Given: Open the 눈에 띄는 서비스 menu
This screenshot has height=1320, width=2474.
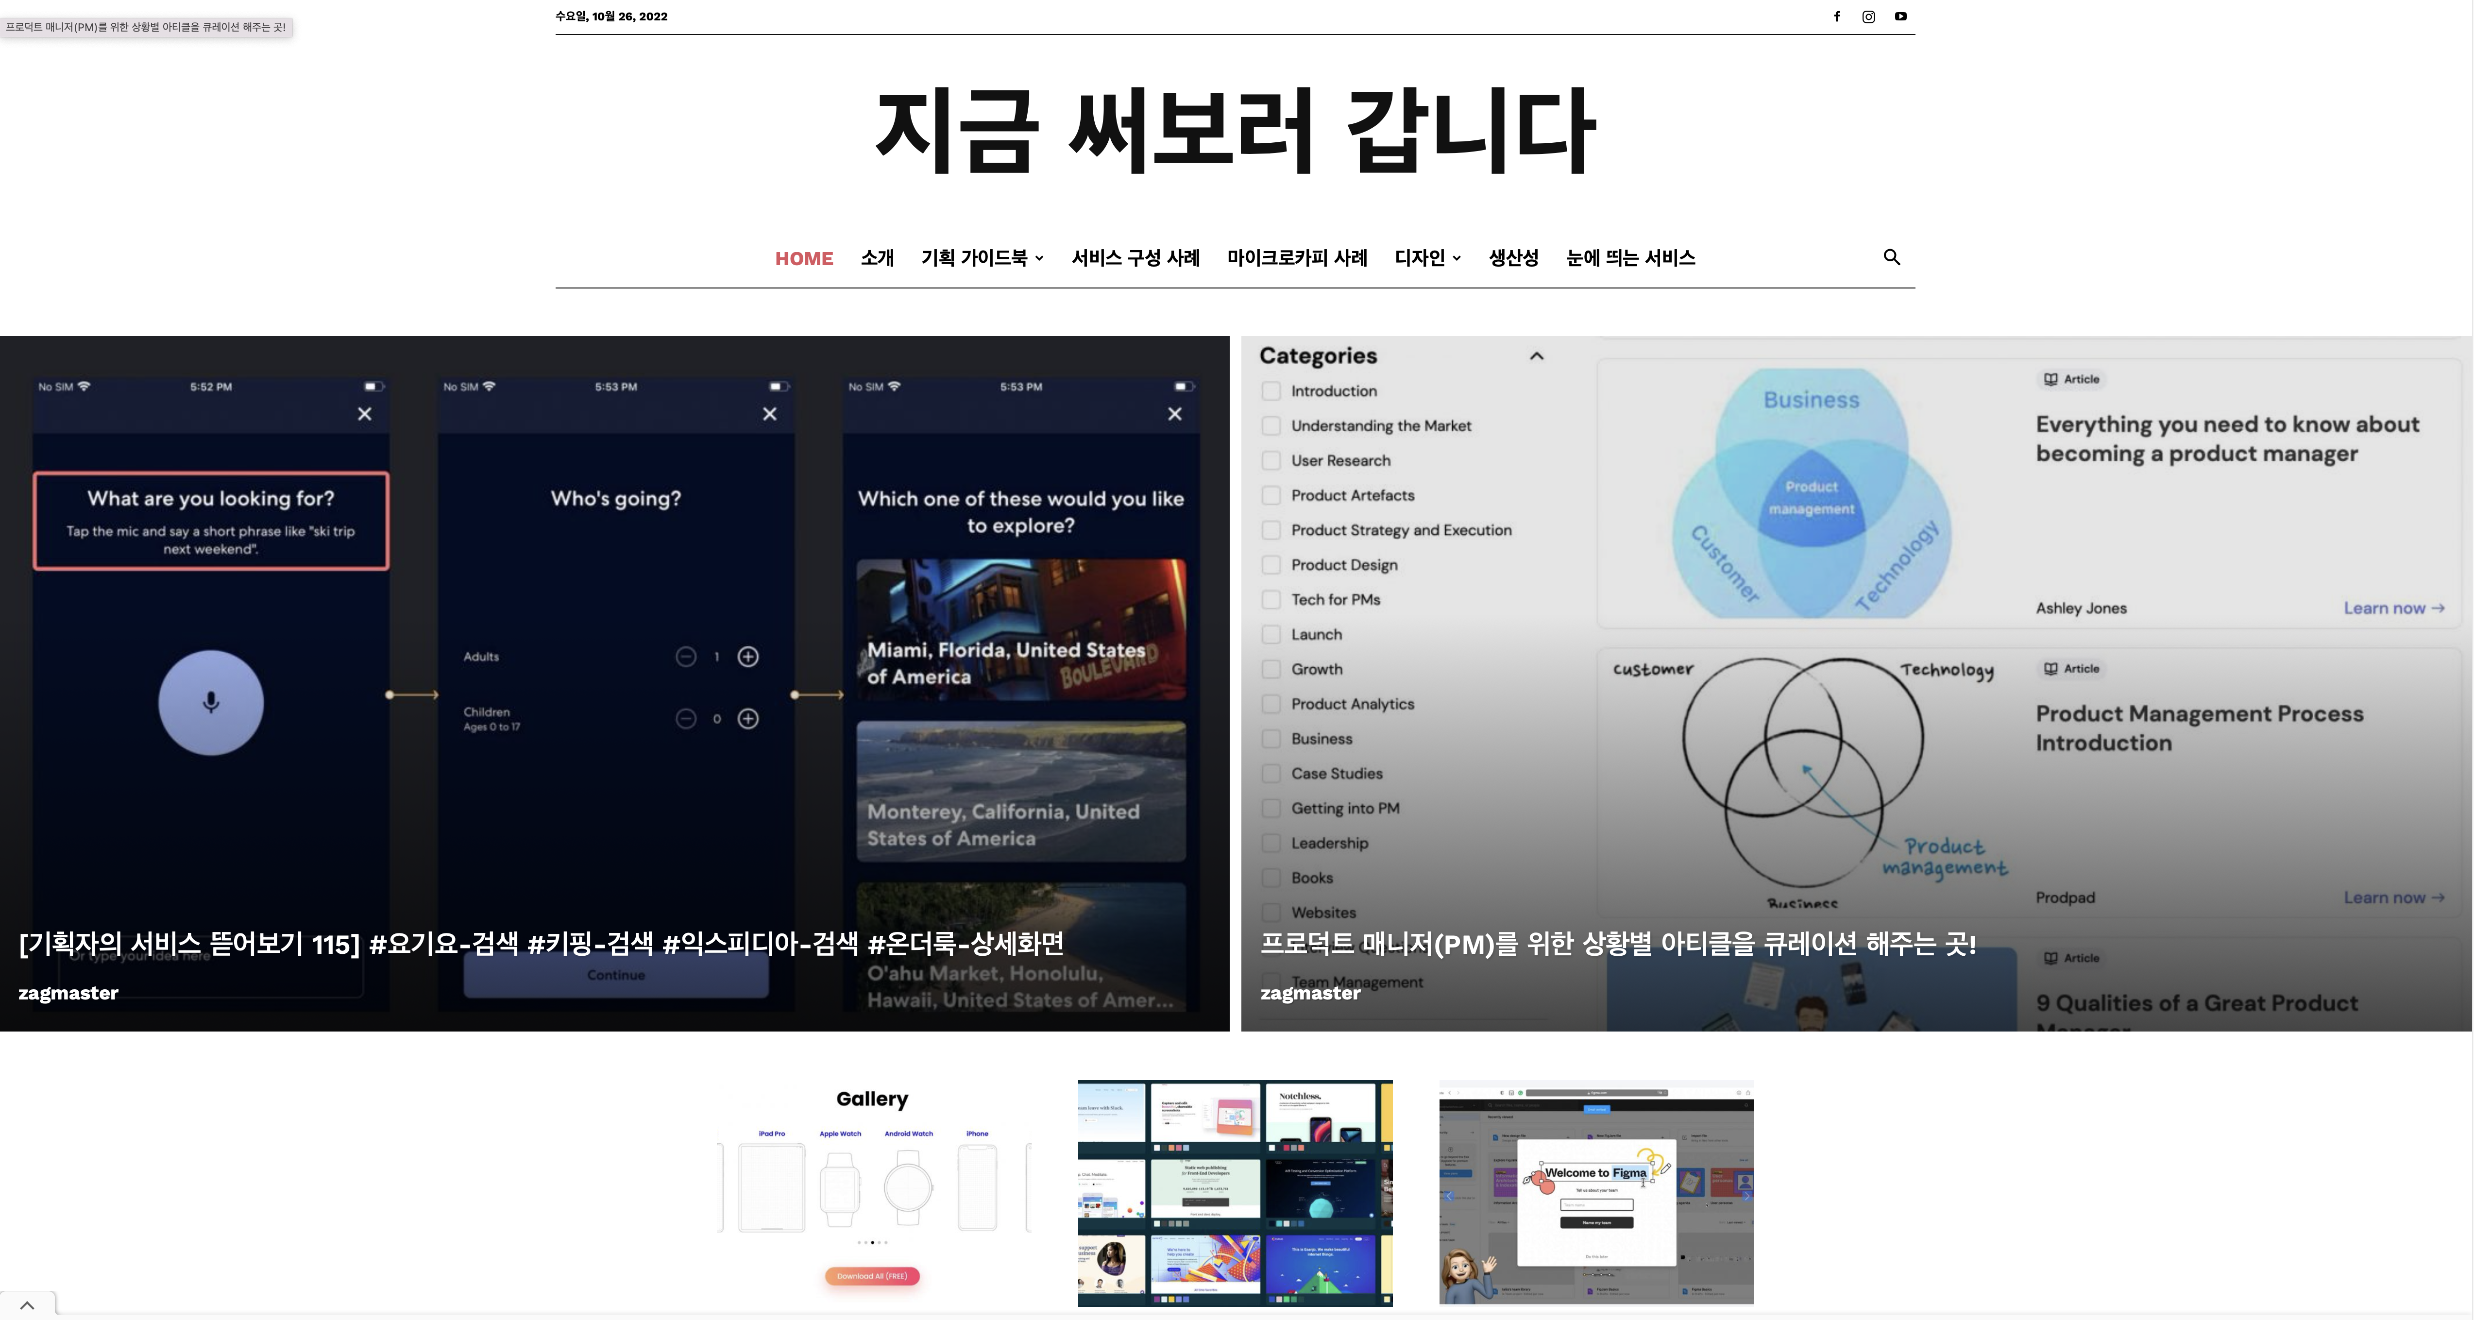Looking at the screenshot, I should (x=1630, y=257).
